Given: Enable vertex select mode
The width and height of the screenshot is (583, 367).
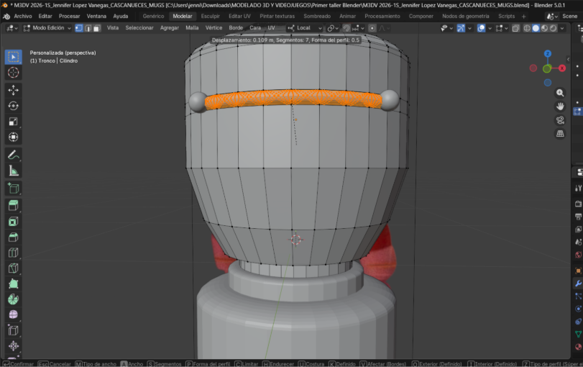Looking at the screenshot, I should [79, 28].
